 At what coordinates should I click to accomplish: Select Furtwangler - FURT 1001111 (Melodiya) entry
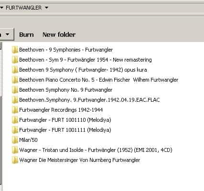(65, 130)
